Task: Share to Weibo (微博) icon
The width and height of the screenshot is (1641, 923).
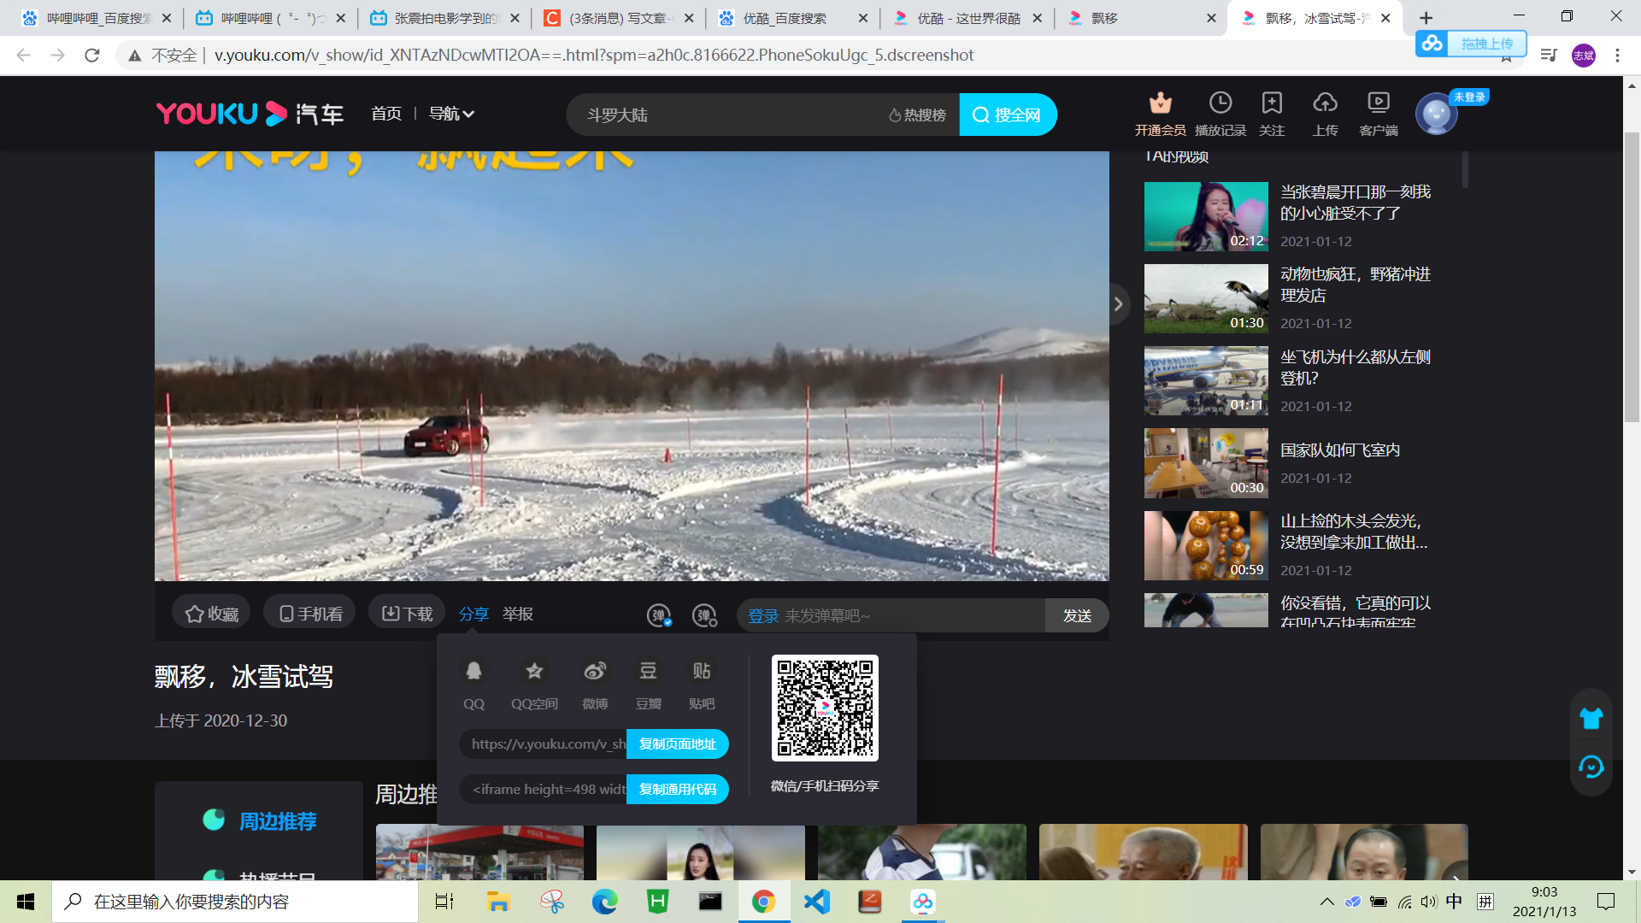Action: [x=595, y=672]
